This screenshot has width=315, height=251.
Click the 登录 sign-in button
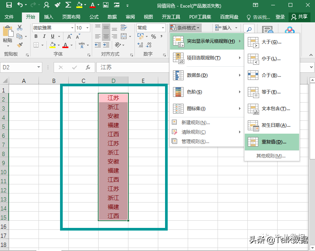280,17
